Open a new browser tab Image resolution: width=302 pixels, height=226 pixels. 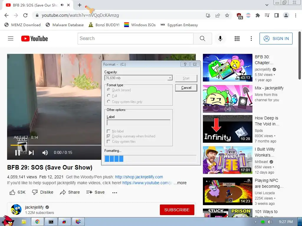pos(80,5)
